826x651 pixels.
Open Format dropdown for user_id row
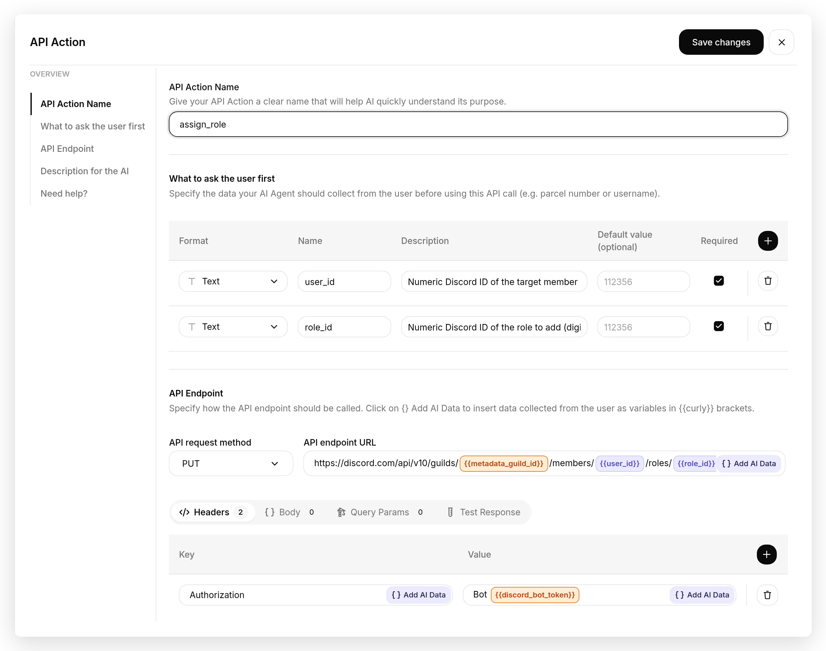pyautogui.click(x=233, y=281)
